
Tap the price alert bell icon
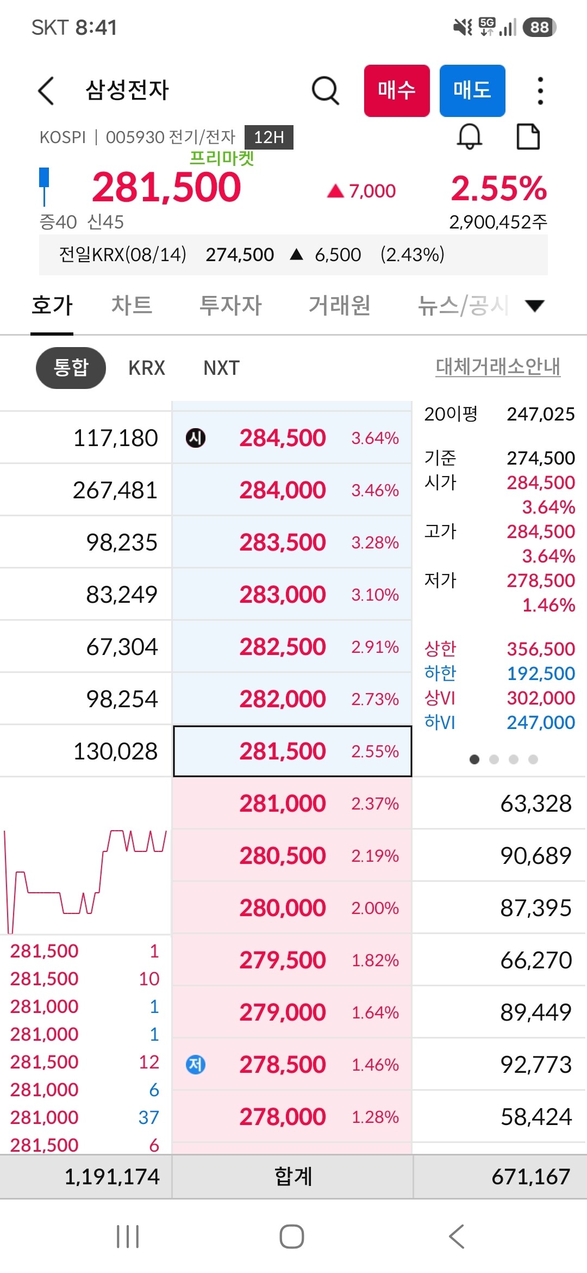[x=470, y=136]
